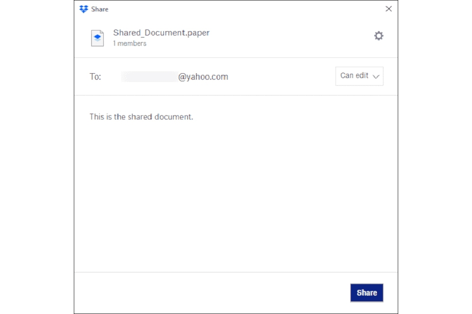Click the blue Share button
This screenshot has width=472, height=314.
[x=367, y=293]
